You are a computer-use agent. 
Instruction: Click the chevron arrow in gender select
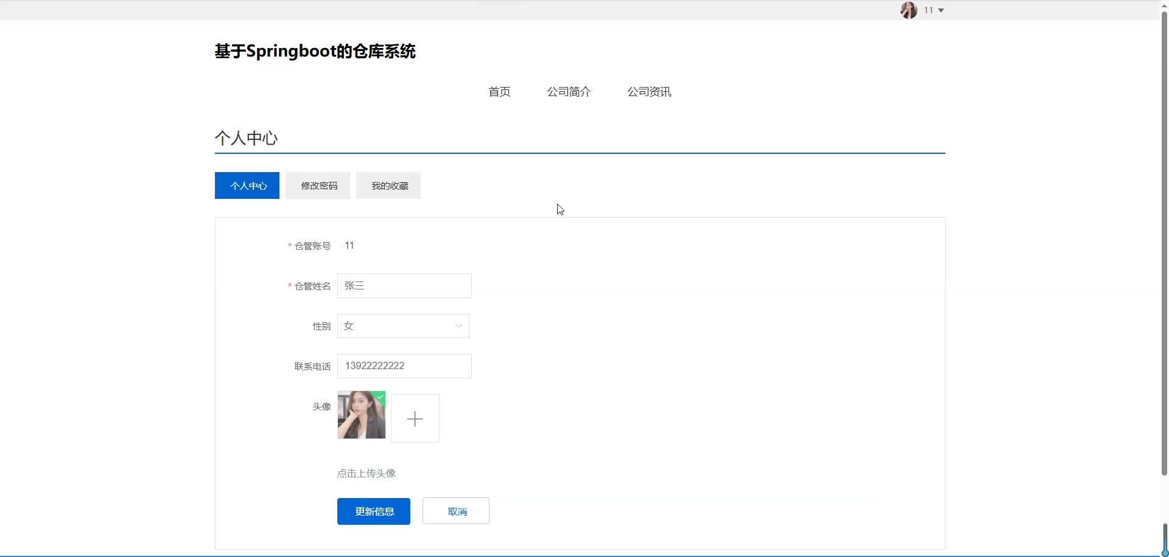[x=458, y=326]
